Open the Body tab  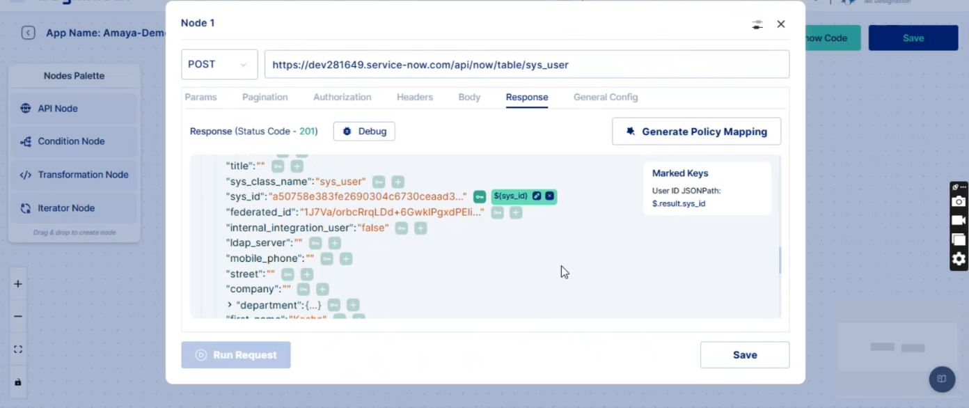469,97
